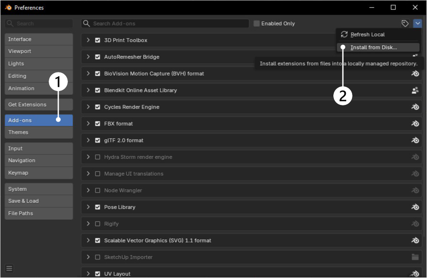Click Blender icon on Pose Library row

415,207
